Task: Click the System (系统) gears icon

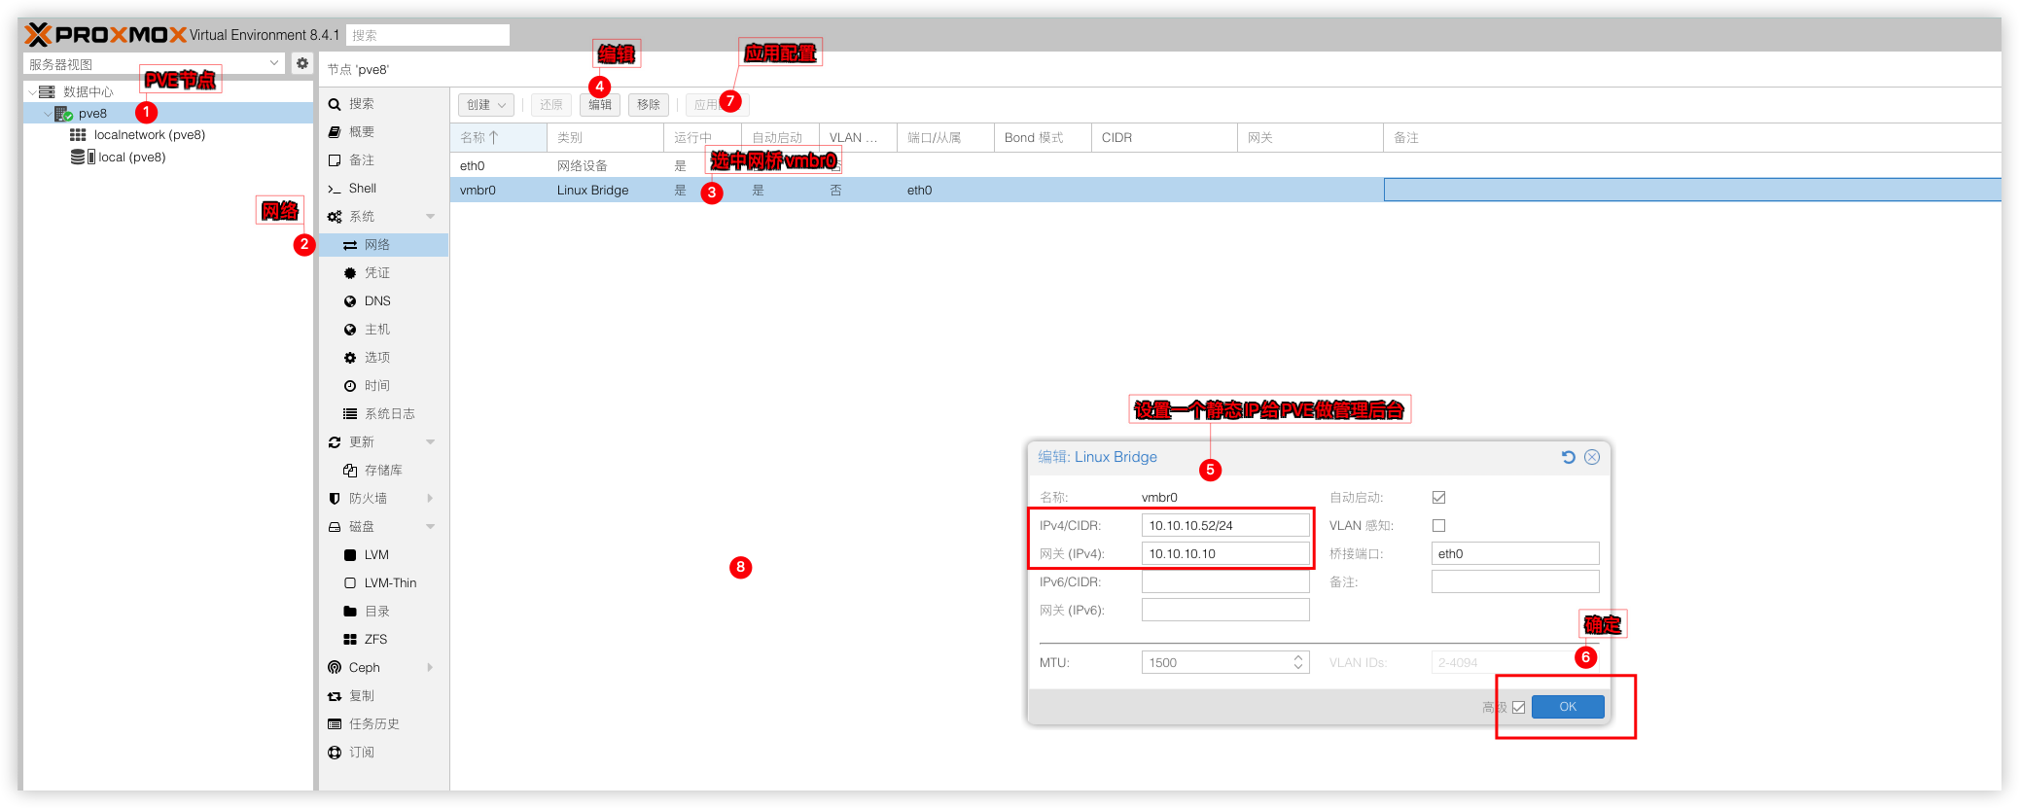Action: click(x=335, y=217)
